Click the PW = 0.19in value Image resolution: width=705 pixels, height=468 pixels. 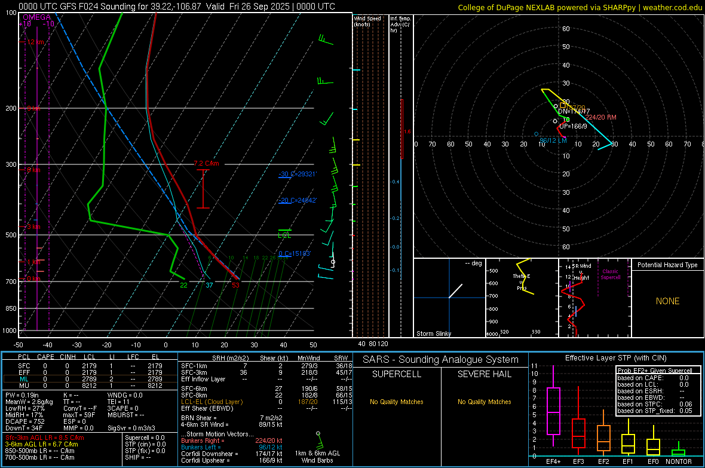pos(22,395)
